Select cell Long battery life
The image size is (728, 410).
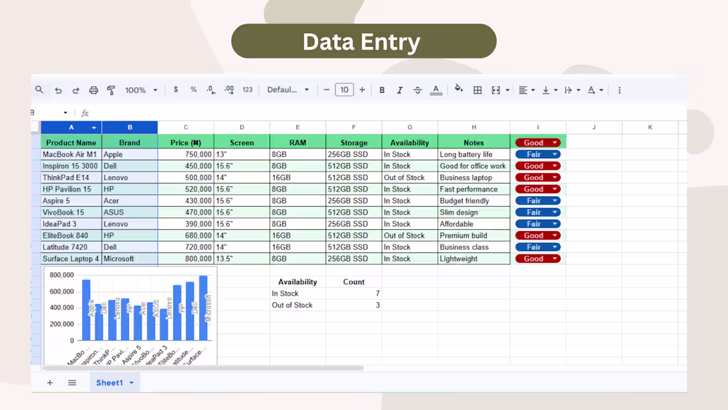tap(474, 154)
